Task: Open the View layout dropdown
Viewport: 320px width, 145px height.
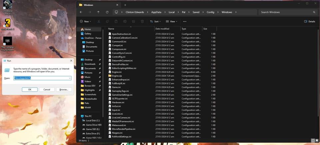Action: point(172,21)
